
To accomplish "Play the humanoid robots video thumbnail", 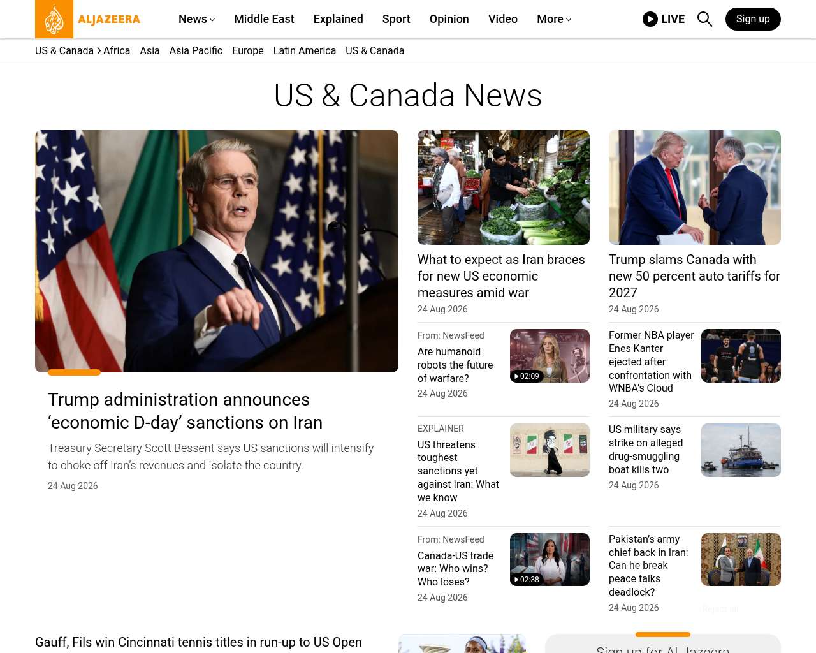I will click(x=550, y=356).
